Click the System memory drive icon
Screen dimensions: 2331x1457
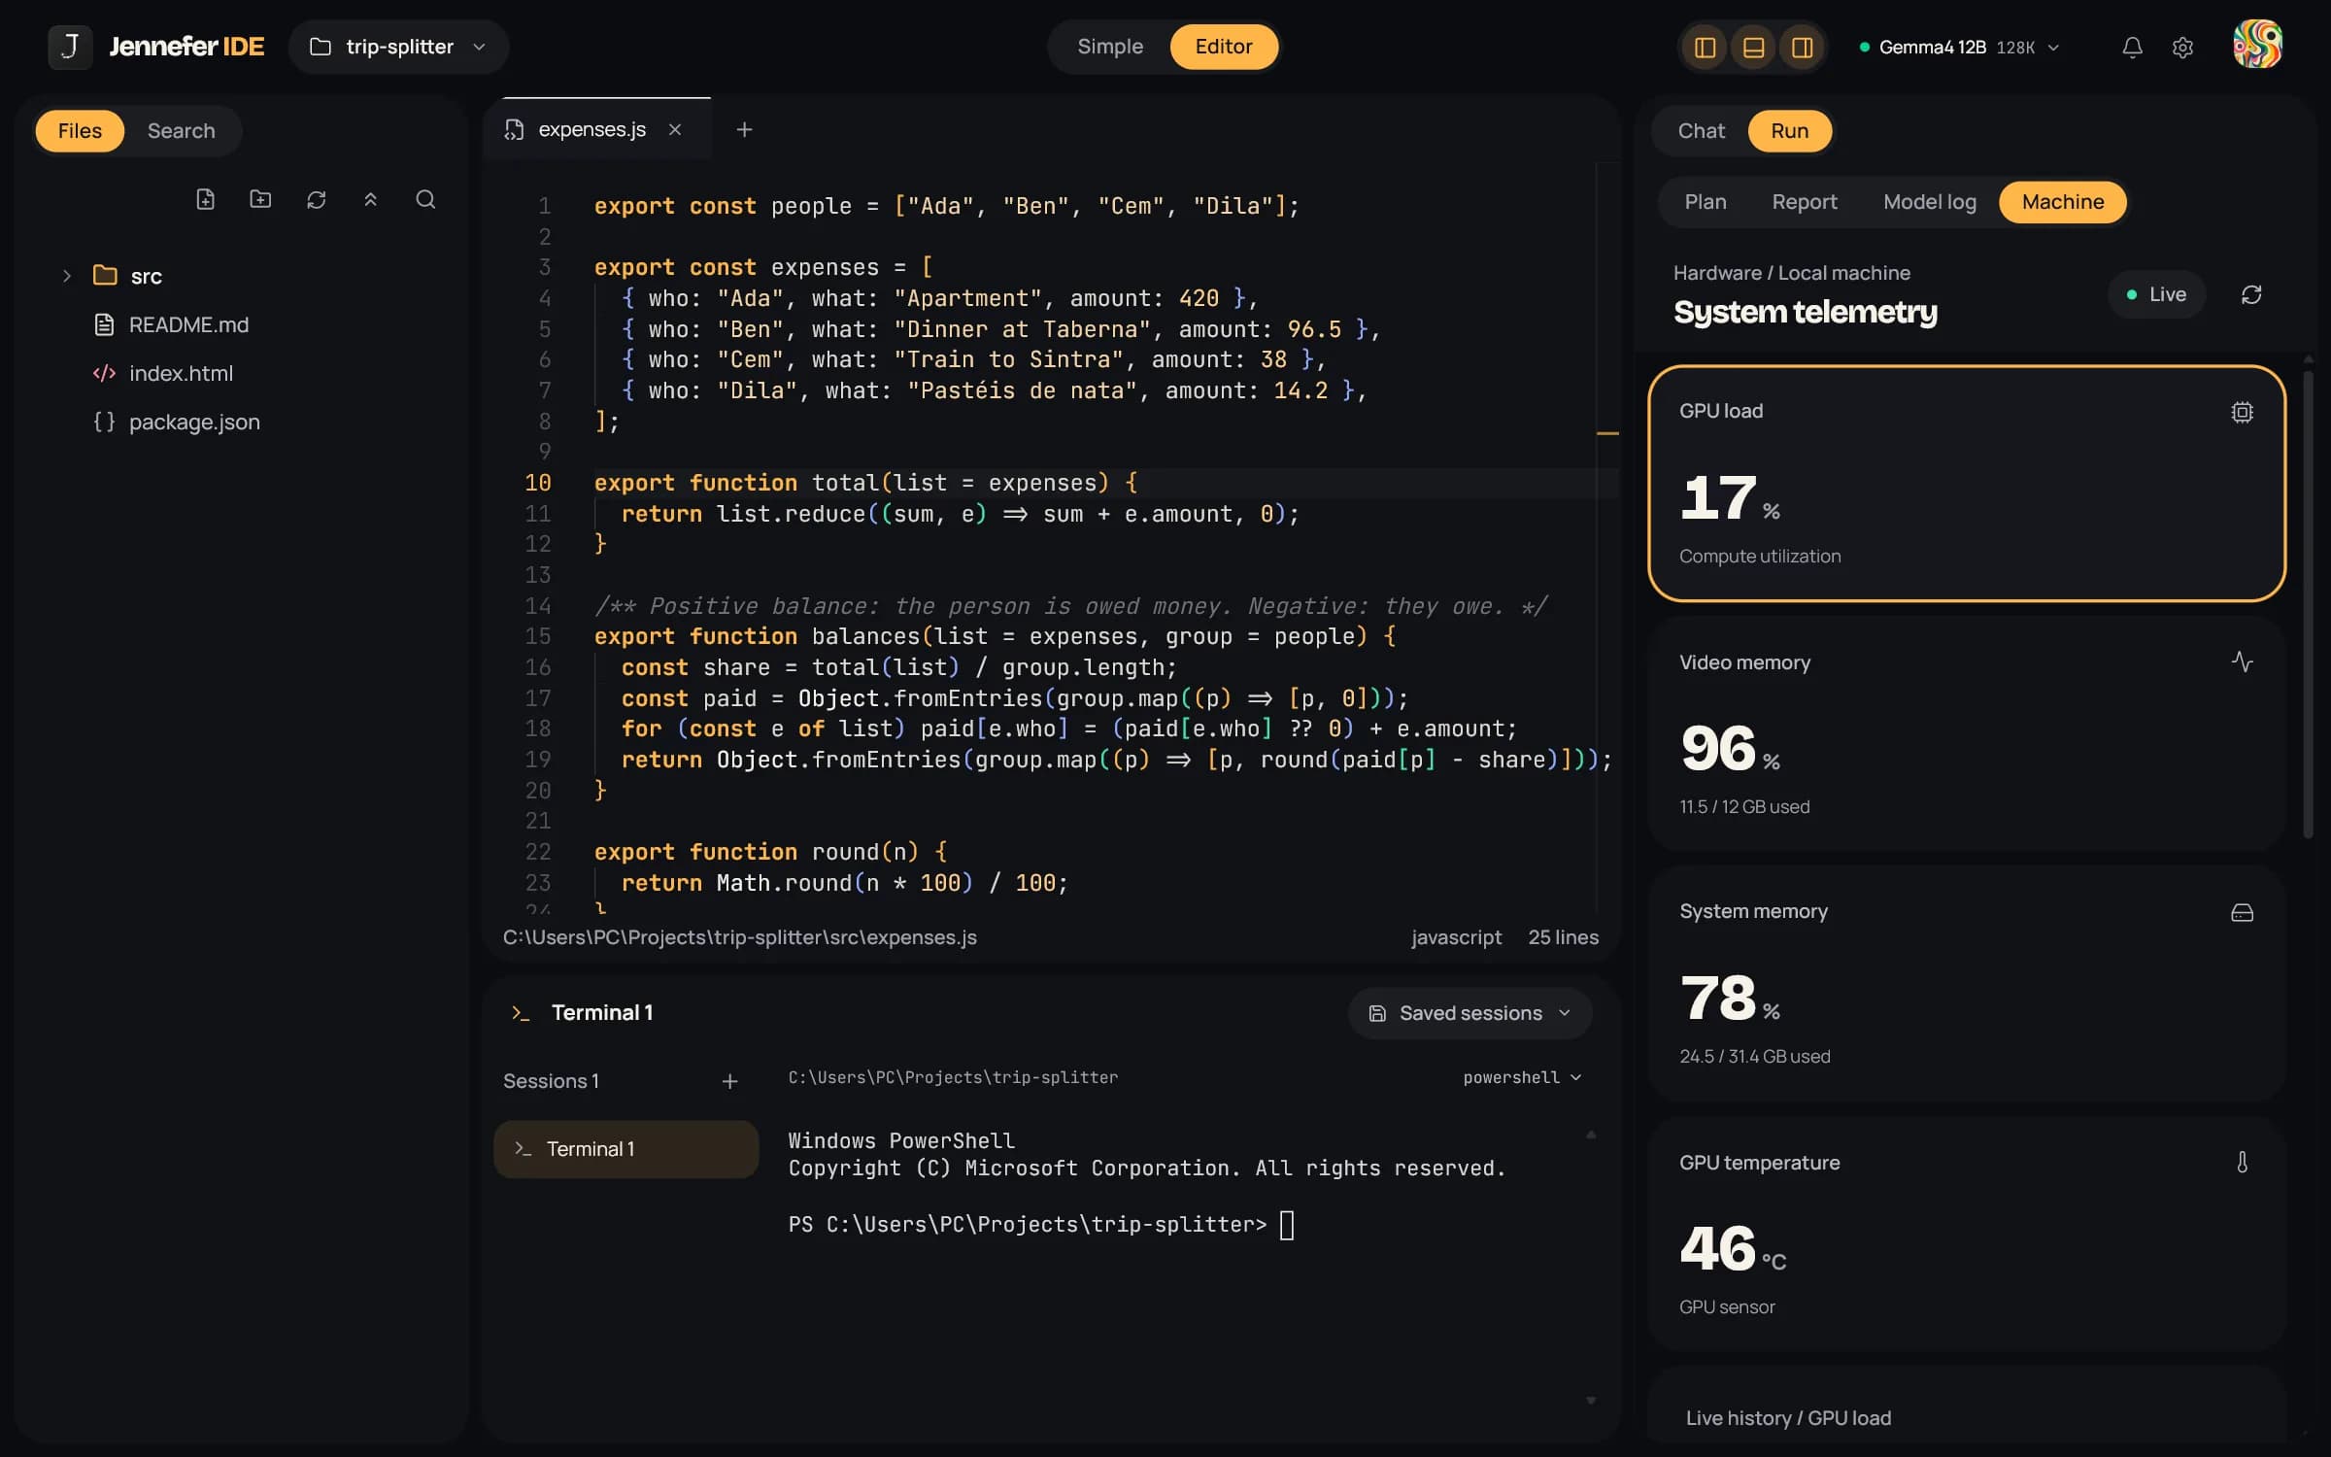click(x=2242, y=912)
